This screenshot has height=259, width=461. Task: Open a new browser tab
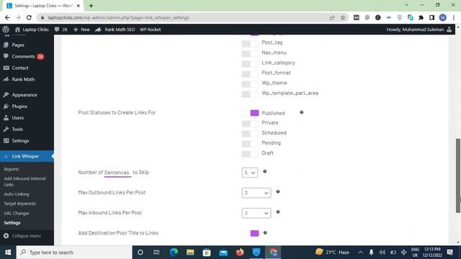pyautogui.click(x=91, y=6)
